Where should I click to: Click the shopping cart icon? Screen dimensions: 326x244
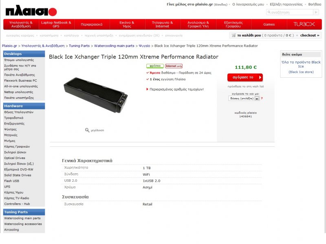(x=233, y=35)
